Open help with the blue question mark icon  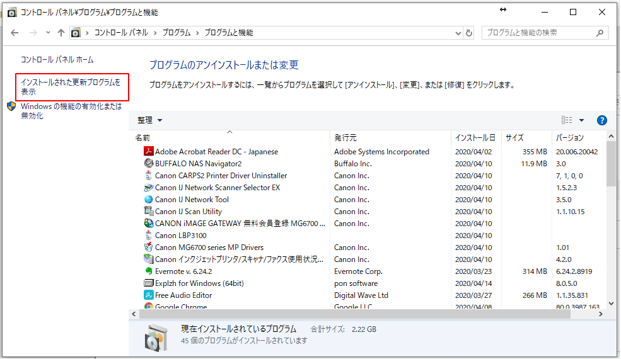coord(601,120)
